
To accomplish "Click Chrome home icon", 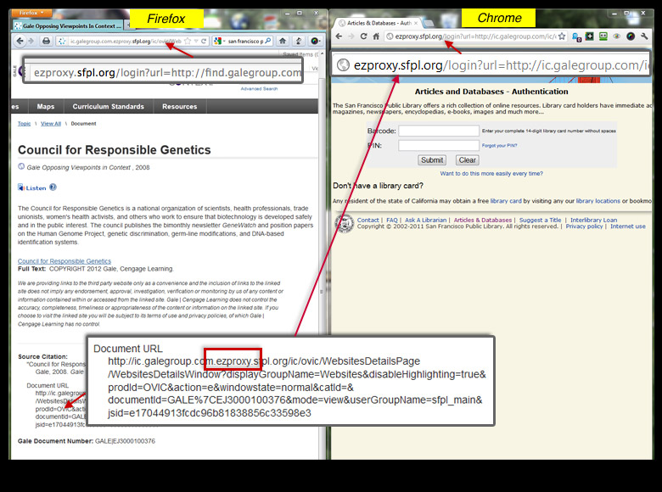I will (376, 36).
